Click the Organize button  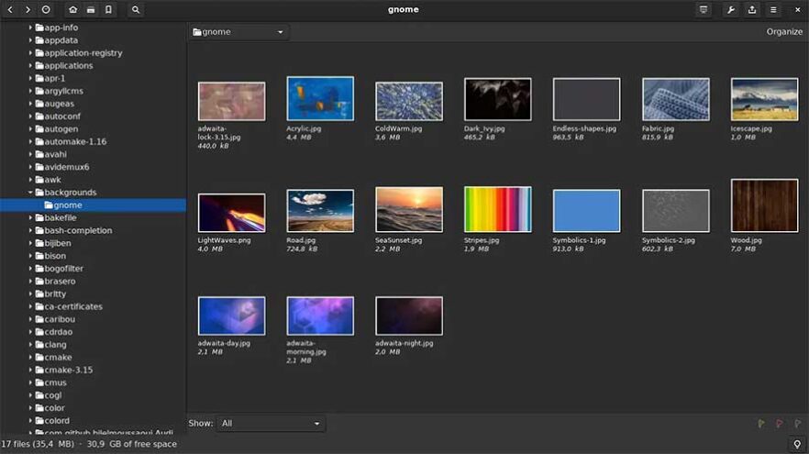pos(784,32)
